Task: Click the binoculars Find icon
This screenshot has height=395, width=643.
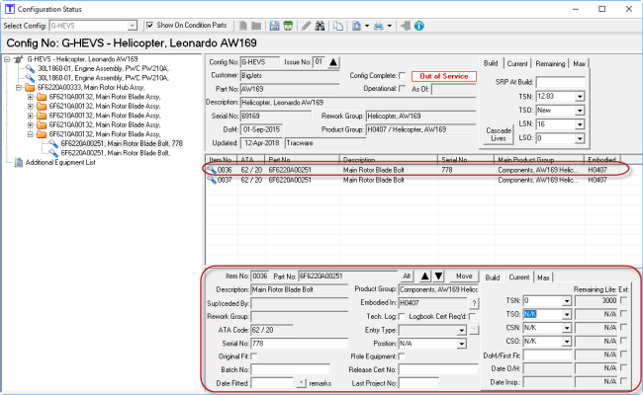Action: point(320,26)
